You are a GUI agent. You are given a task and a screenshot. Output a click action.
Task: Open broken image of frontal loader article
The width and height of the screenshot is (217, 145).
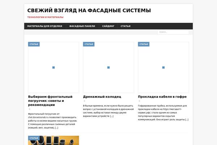[x=54, y=67]
